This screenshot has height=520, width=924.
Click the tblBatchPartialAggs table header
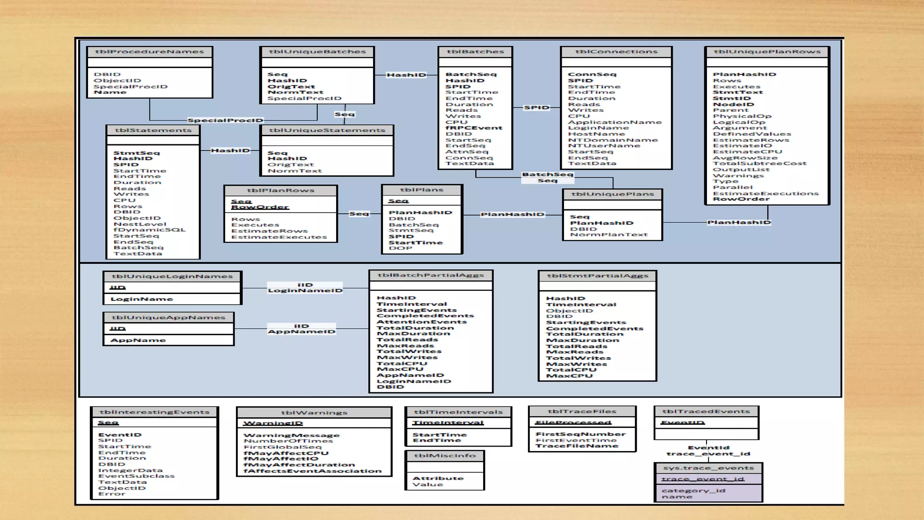(x=431, y=275)
